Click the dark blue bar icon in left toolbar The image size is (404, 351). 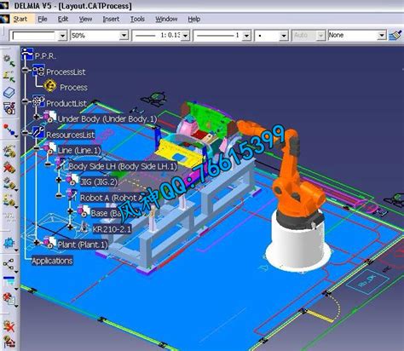[x=9, y=281]
